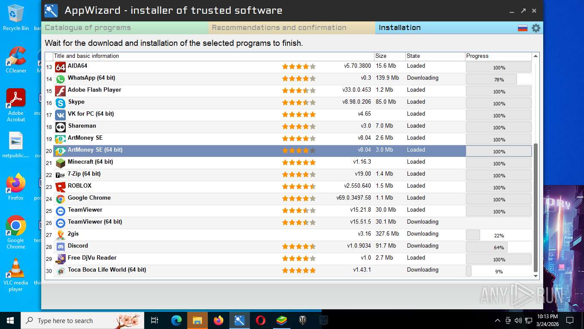The image size is (584, 329).
Task: Click the Minecraft (64 bit) icon
Action: (x=61, y=163)
